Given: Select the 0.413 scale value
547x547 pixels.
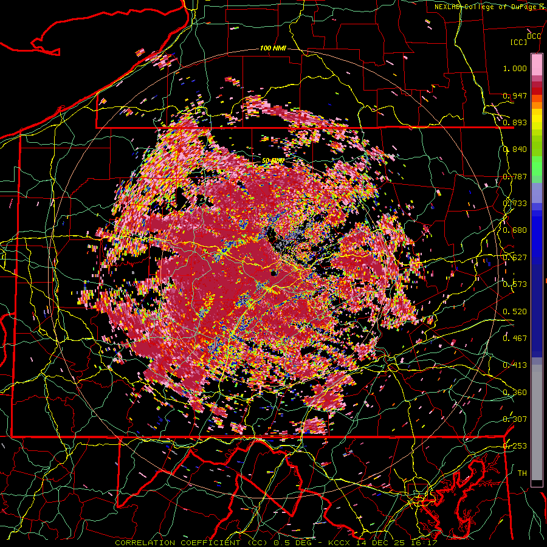Looking at the screenshot, I should click(515, 365).
